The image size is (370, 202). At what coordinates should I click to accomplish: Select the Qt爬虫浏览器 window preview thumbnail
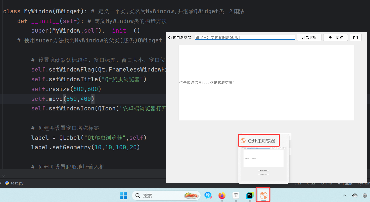(263, 164)
